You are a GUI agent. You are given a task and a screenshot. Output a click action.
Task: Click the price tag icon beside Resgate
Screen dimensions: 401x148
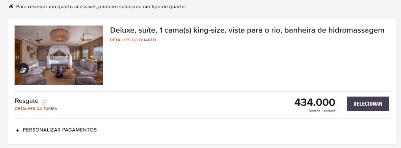tap(44, 102)
